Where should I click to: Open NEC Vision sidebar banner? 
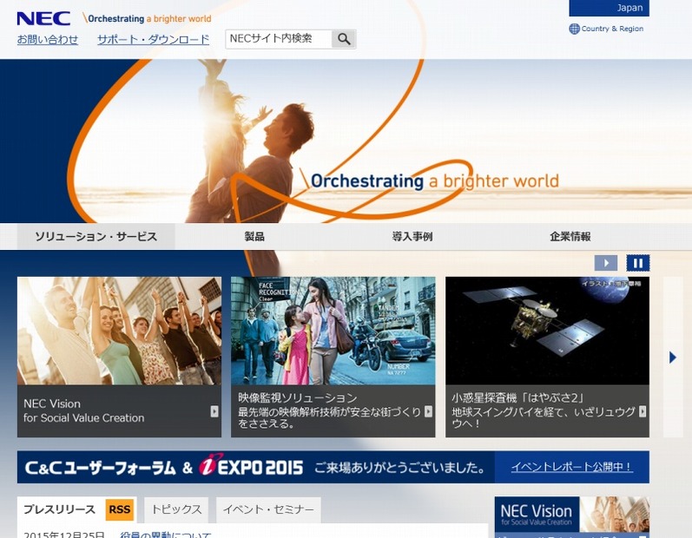(572, 515)
